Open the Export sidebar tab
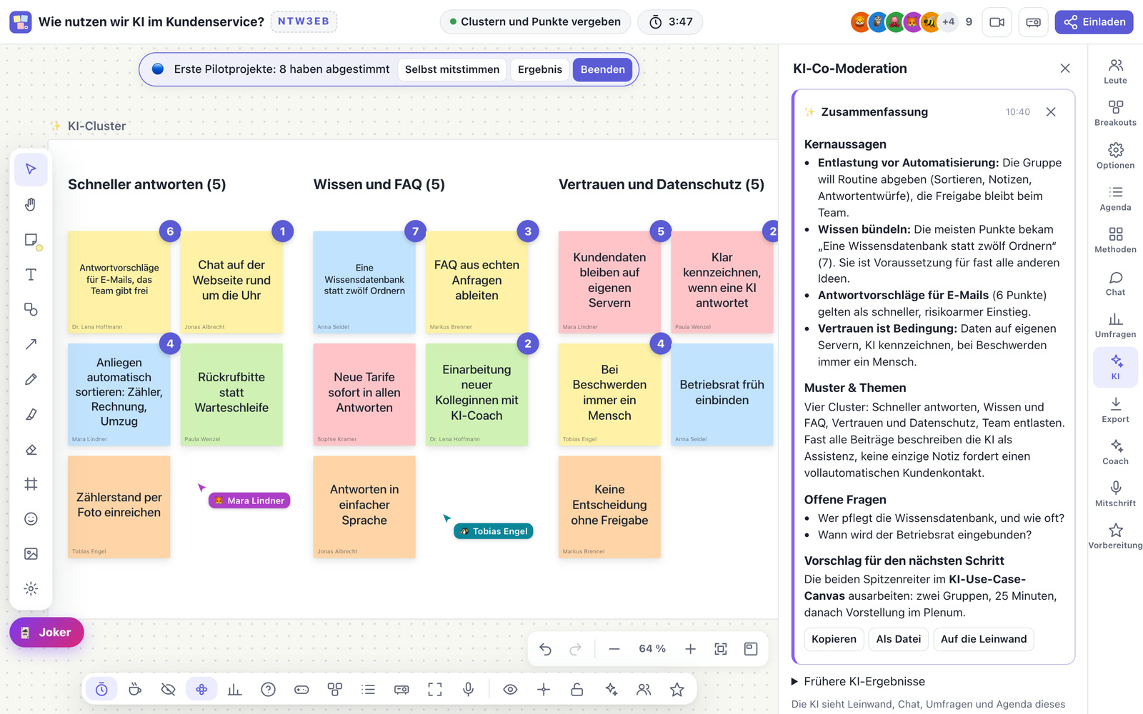1143x714 pixels. (x=1115, y=410)
